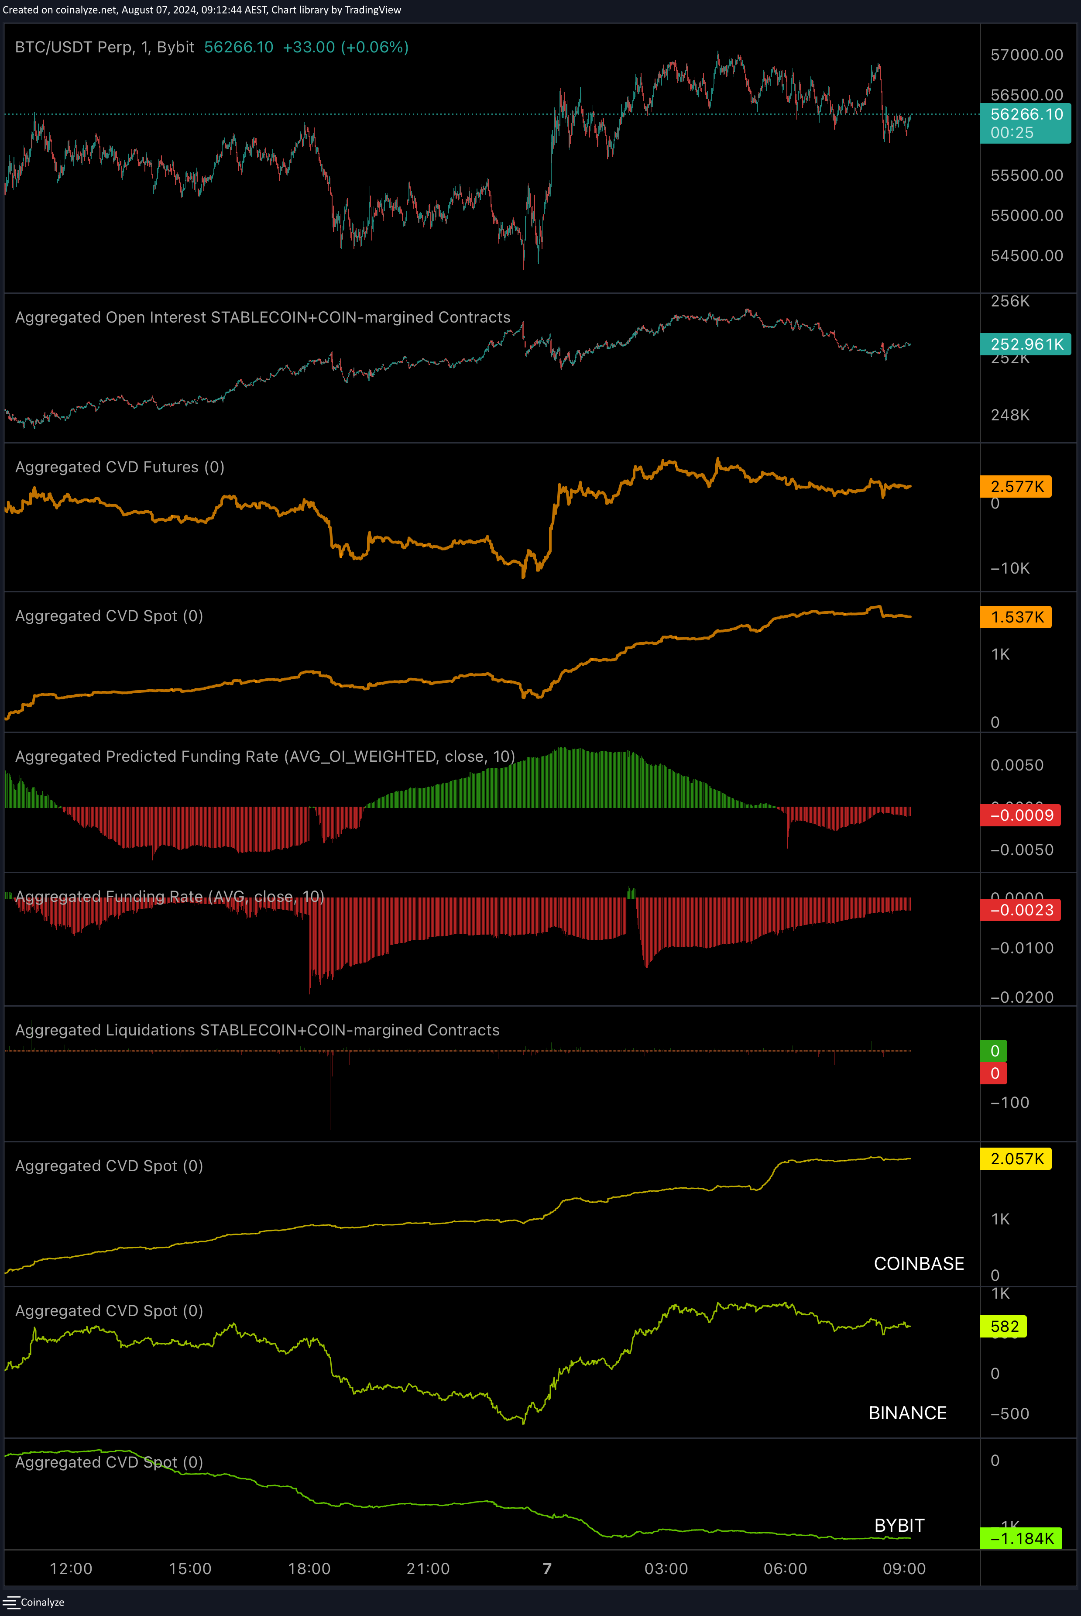Open Aggregated Predicted Funding Rate legend
Image resolution: width=1081 pixels, height=1616 pixels.
coord(265,756)
